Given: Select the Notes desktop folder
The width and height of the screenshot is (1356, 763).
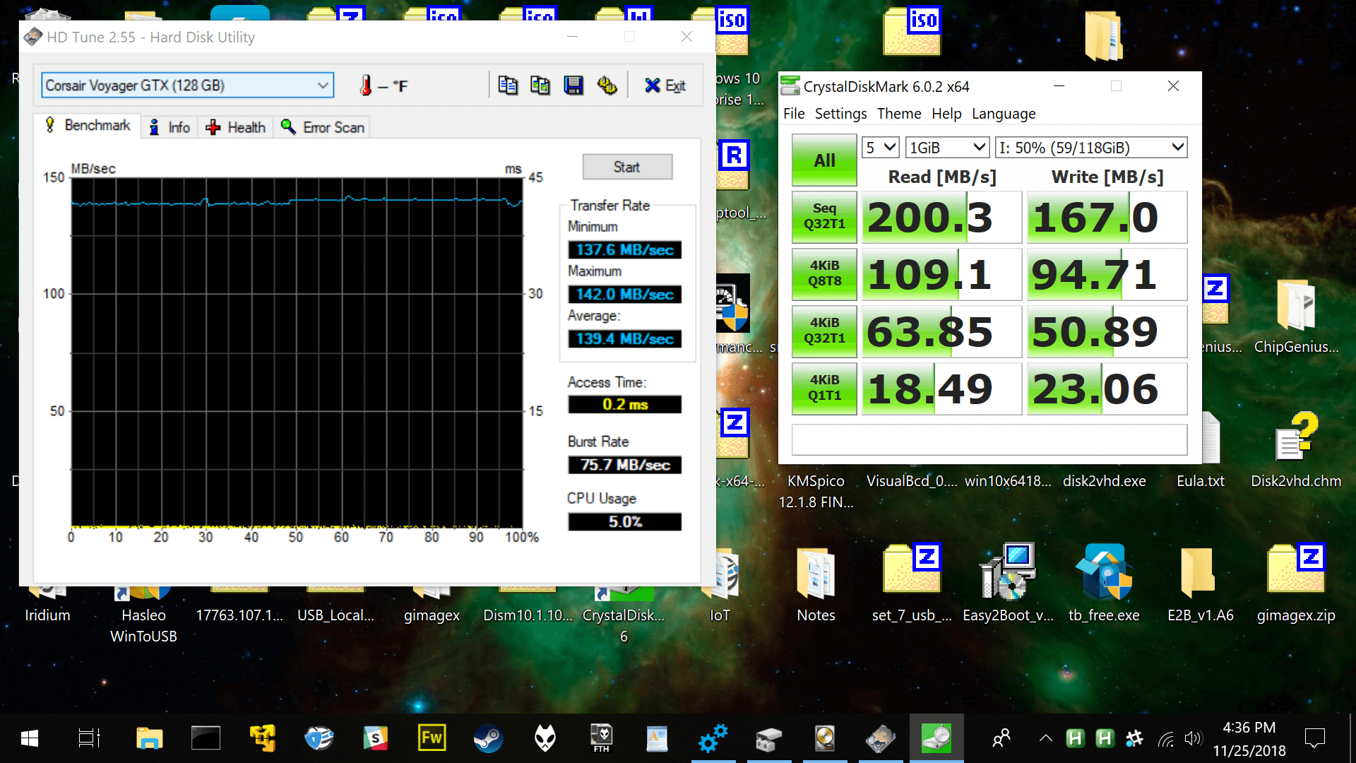Looking at the screenshot, I should [x=816, y=584].
